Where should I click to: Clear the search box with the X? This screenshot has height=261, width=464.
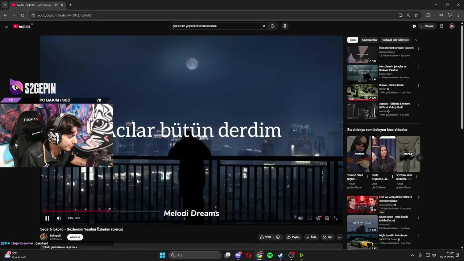[264, 26]
